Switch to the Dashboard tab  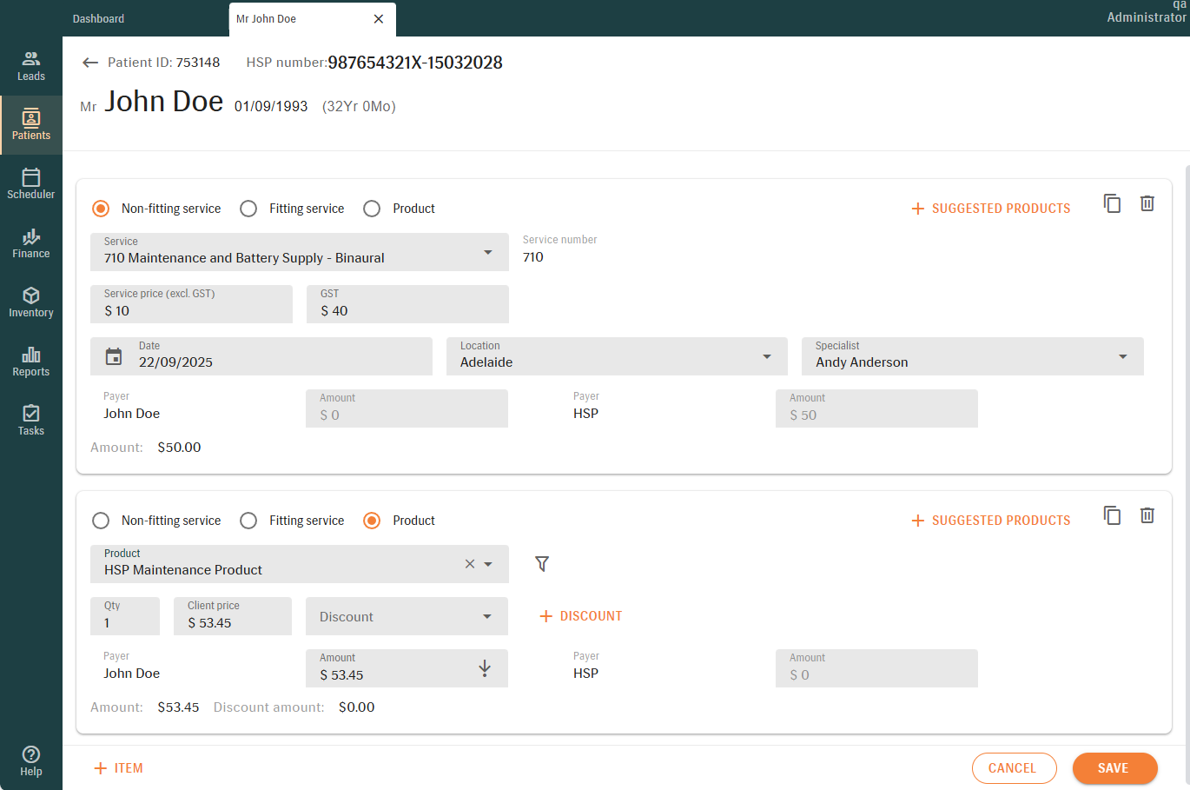click(99, 19)
